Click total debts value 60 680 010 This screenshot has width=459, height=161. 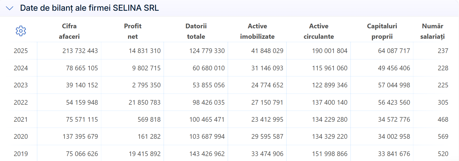click(209, 68)
